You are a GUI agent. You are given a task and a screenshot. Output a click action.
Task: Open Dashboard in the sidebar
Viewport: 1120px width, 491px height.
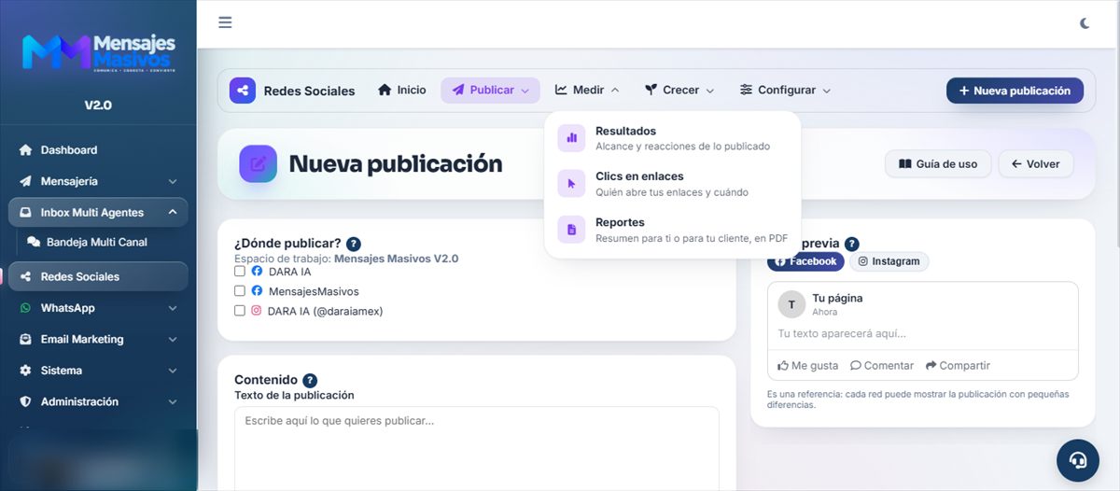coord(98,150)
